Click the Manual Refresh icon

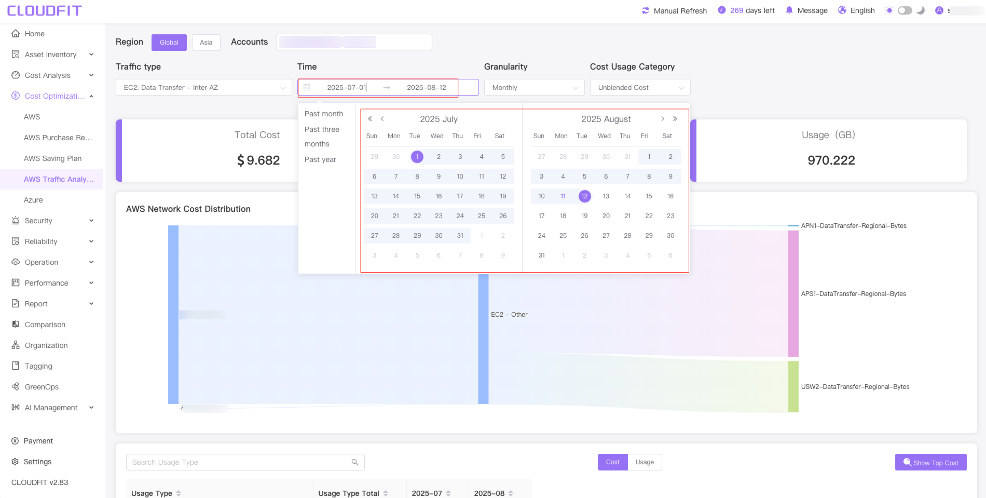coord(646,10)
